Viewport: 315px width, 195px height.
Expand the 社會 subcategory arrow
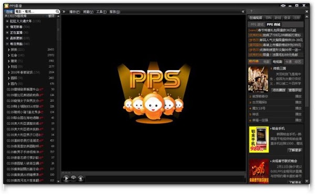(9, 55)
